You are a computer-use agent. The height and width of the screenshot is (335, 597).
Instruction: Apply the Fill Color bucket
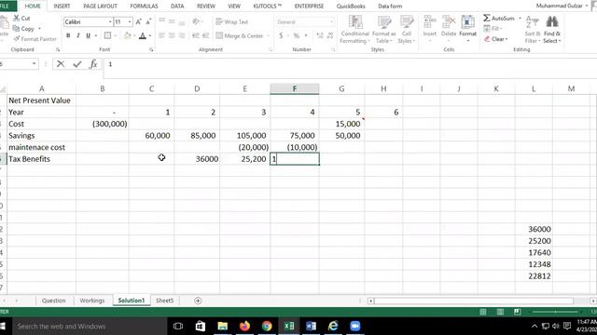(x=128, y=35)
